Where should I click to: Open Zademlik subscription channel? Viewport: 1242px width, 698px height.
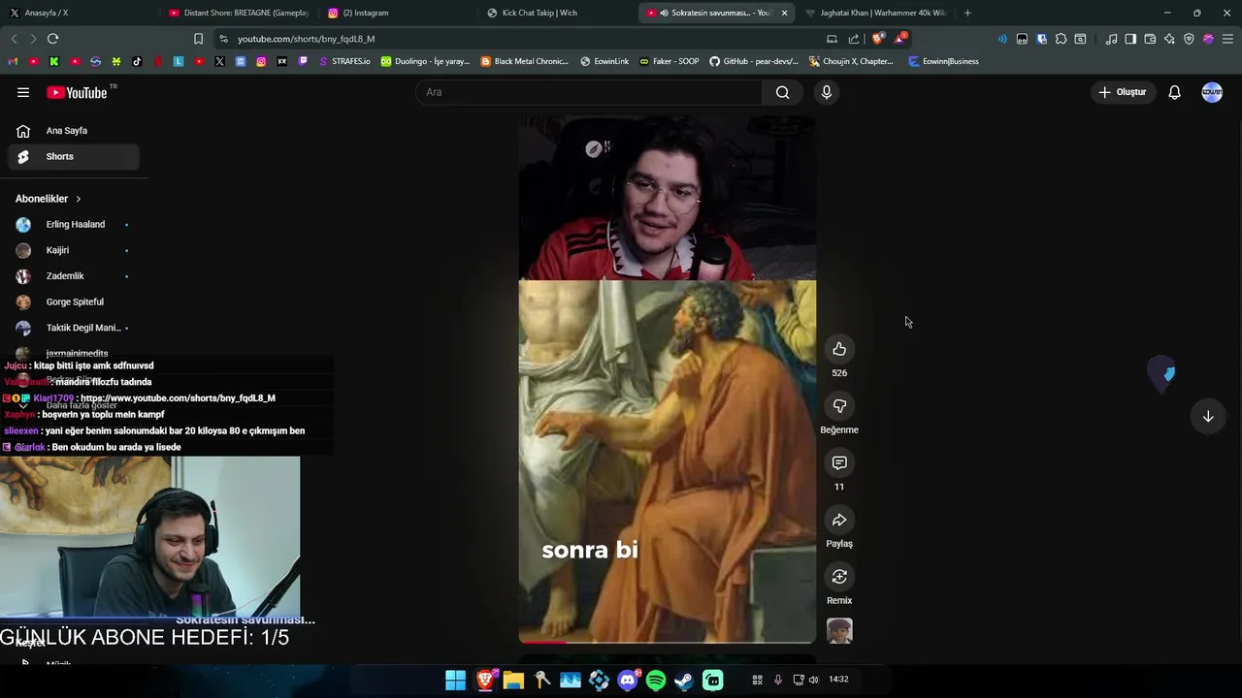[x=75, y=276]
